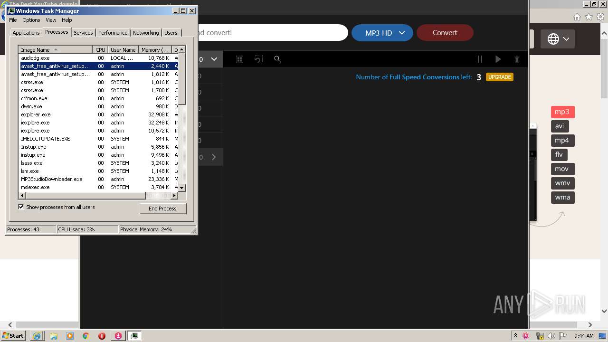Click the browser settings gear icon

tap(601, 17)
